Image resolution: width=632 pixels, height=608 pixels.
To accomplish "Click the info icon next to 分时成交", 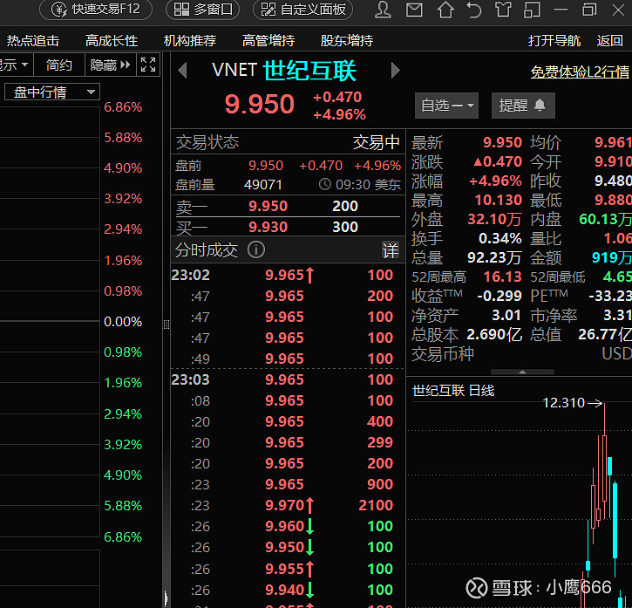I will 256,249.
